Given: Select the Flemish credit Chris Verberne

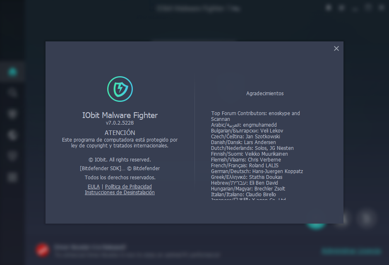Looking at the screenshot, I should tap(246, 160).
